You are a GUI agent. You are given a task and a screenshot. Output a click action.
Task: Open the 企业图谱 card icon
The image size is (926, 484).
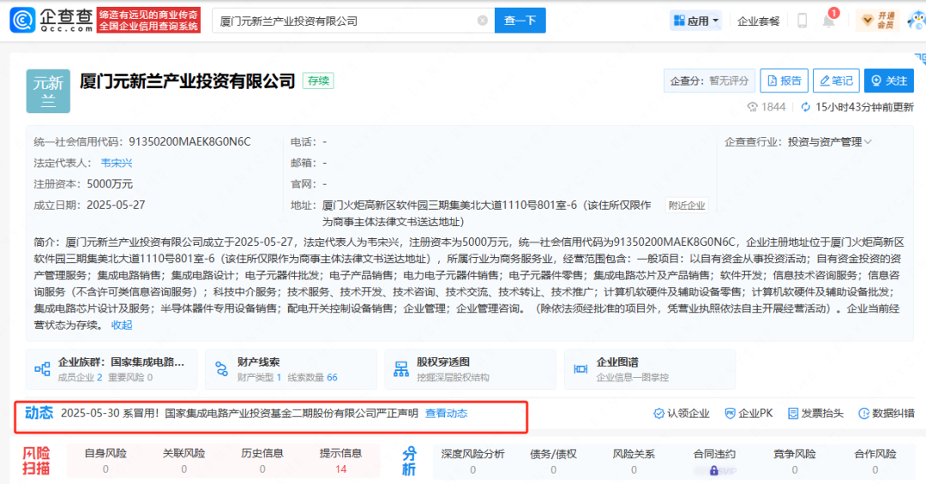coord(580,369)
